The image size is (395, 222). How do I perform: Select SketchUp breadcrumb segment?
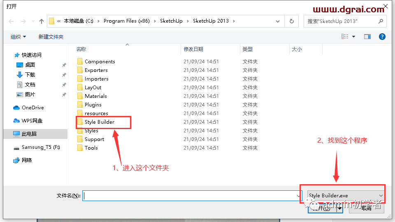(x=171, y=21)
